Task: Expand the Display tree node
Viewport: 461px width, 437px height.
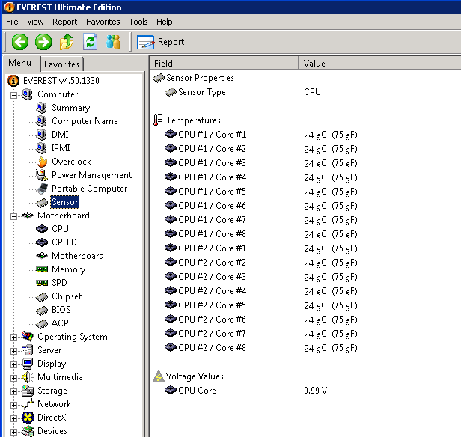Action: tap(13, 364)
